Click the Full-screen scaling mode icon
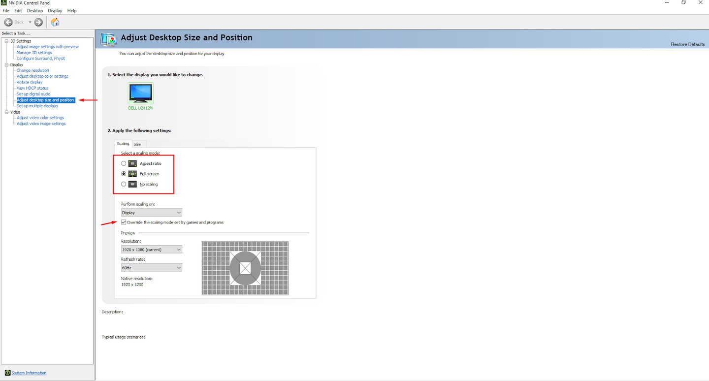 (132, 173)
